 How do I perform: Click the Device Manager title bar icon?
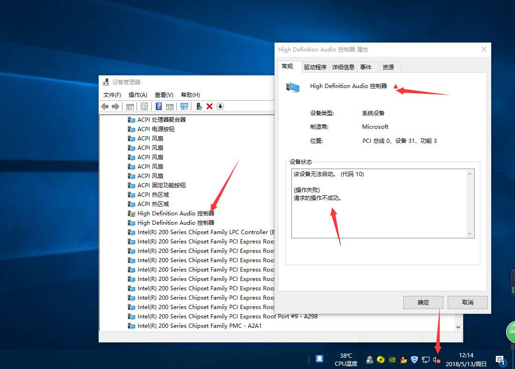tap(106, 82)
